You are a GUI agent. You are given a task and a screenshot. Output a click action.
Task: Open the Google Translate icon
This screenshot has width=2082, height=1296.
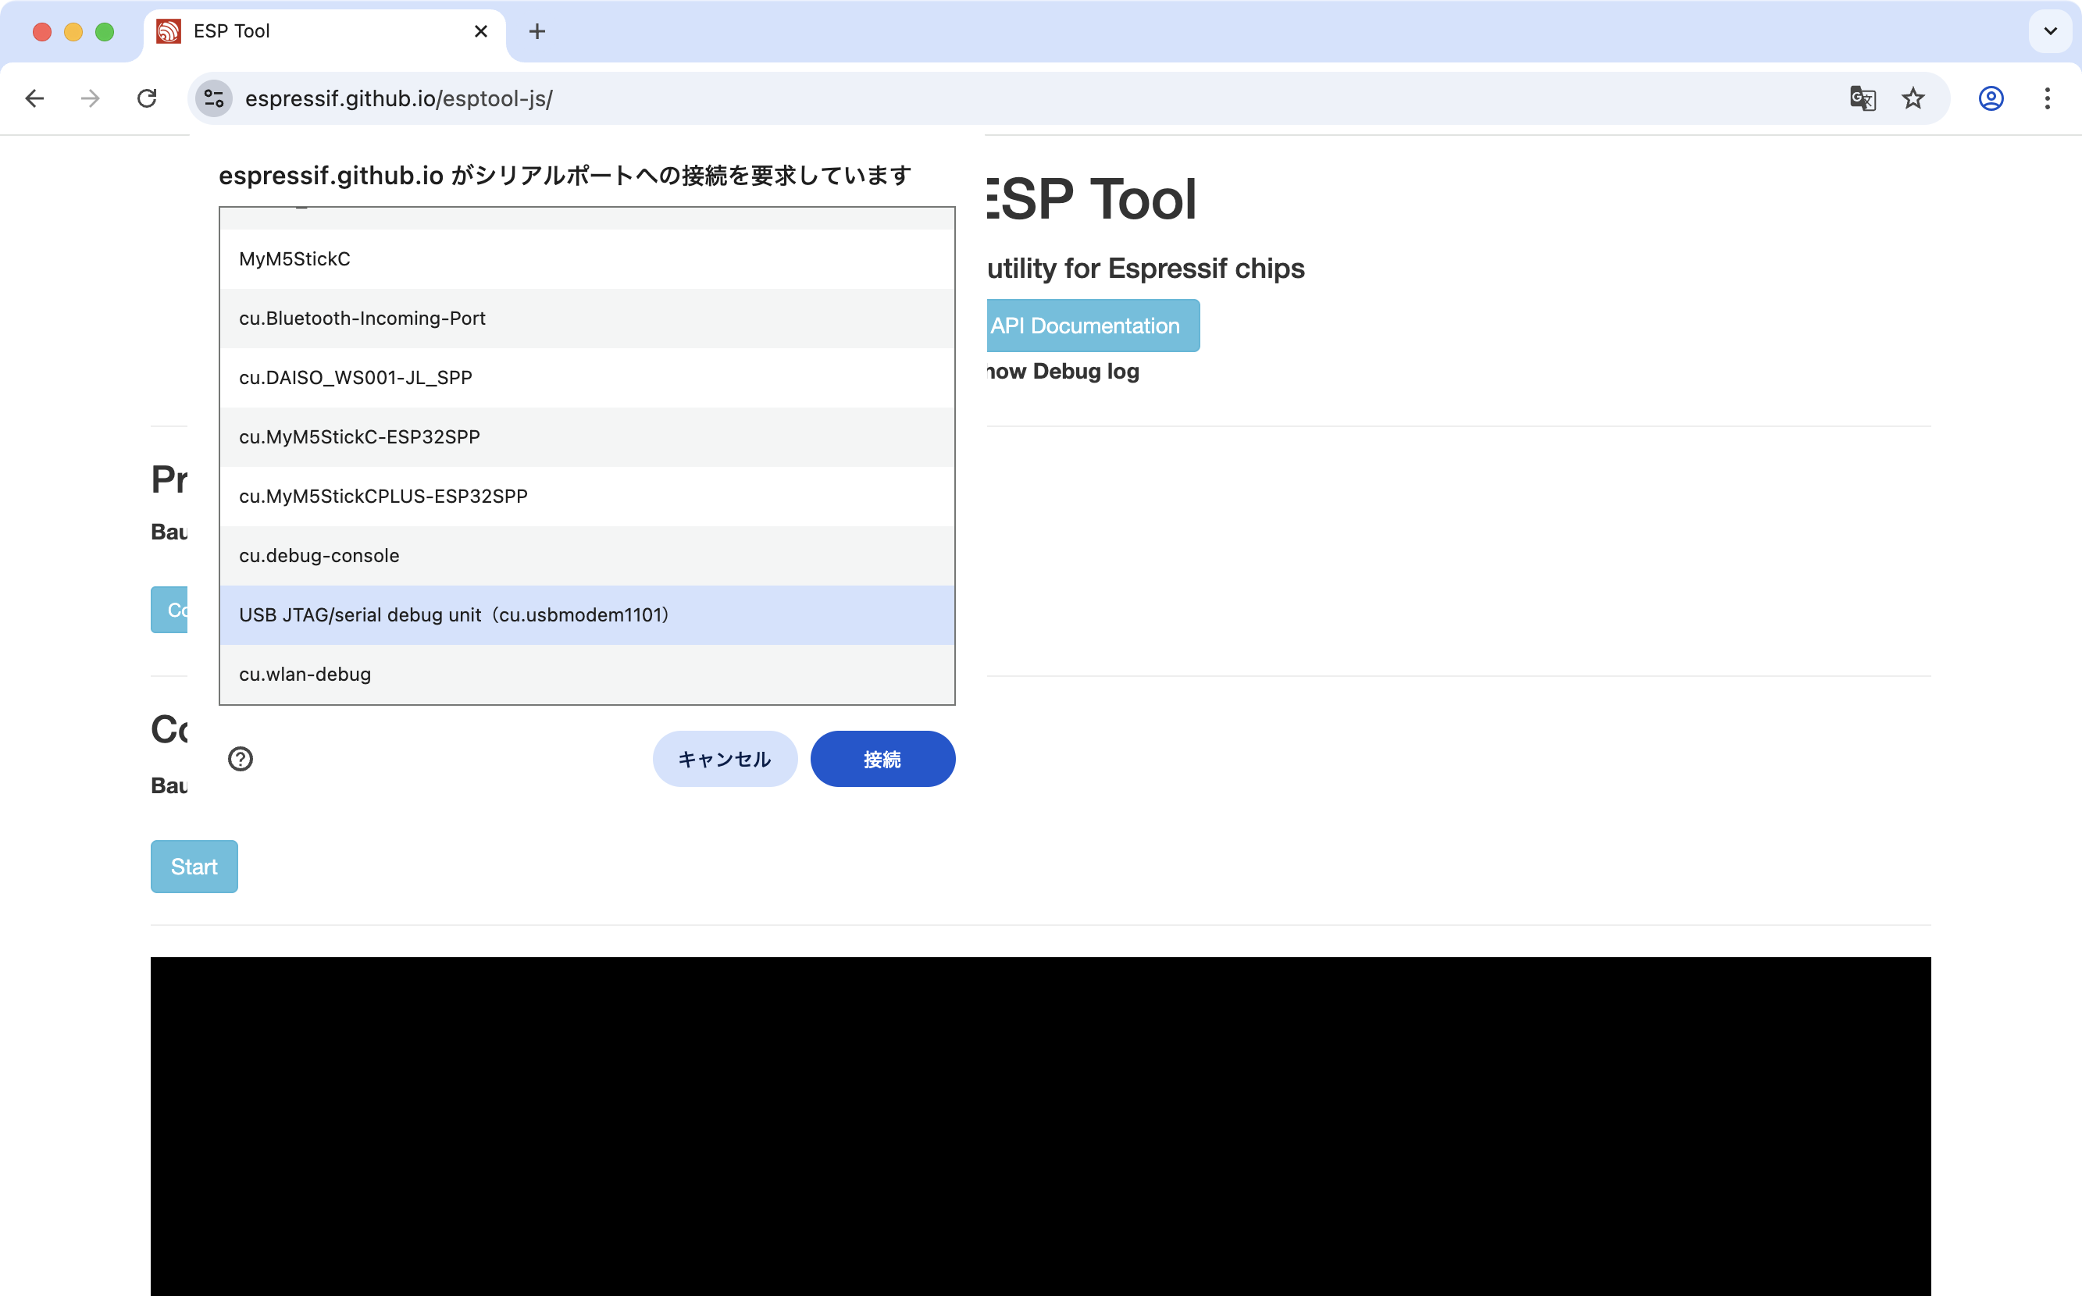[x=1863, y=98]
